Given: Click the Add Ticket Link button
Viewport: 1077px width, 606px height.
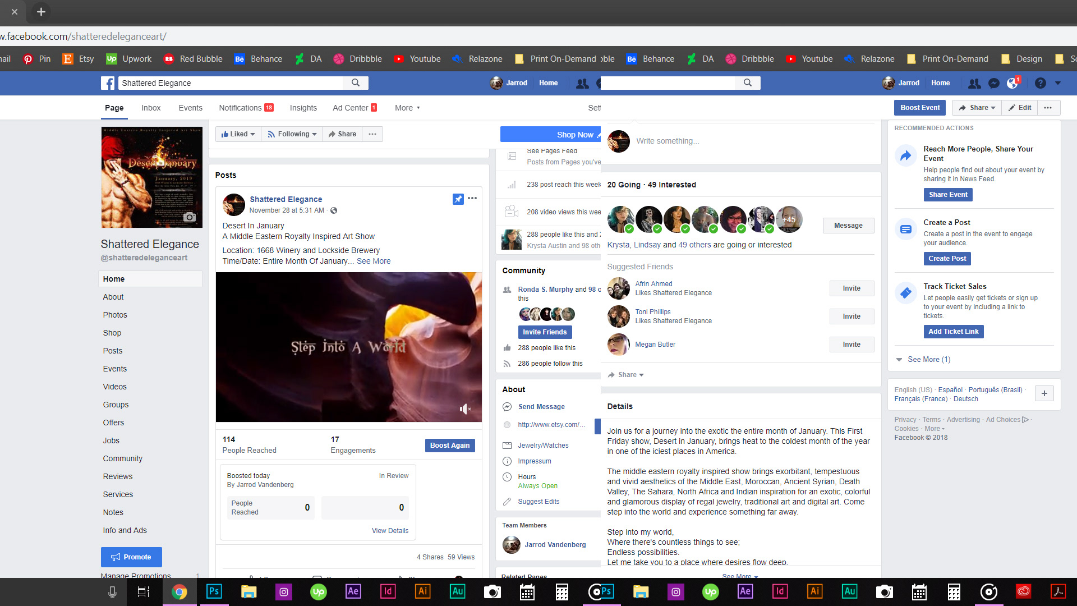Looking at the screenshot, I should pyautogui.click(x=954, y=332).
